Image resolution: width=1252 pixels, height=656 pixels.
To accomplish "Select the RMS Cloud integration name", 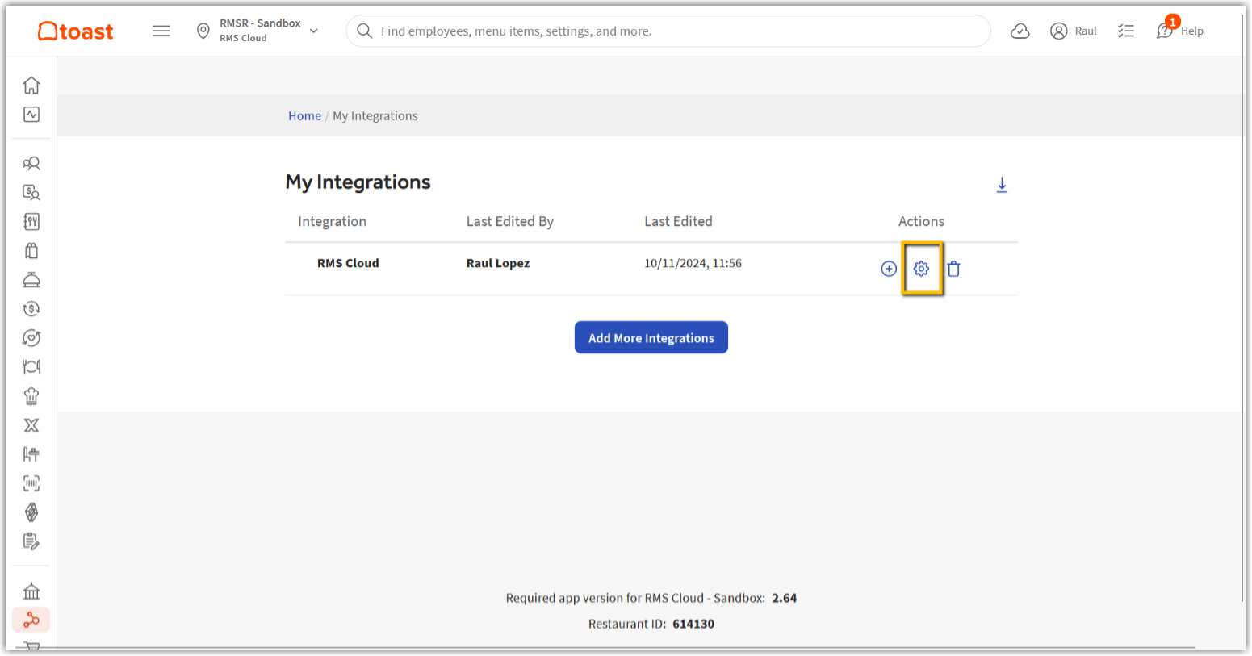I will pos(348,263).
